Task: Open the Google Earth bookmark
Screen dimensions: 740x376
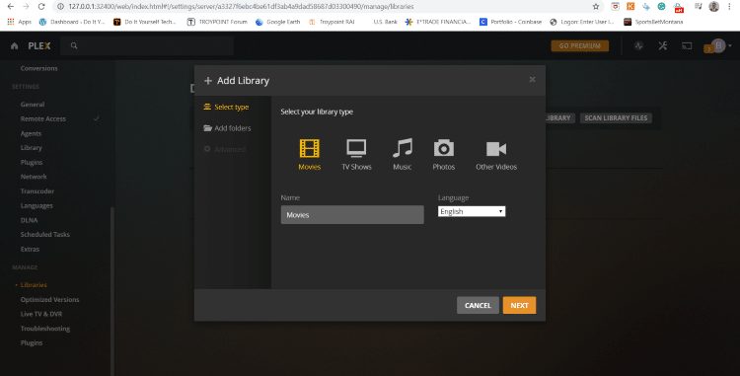Action: point(277,22)
